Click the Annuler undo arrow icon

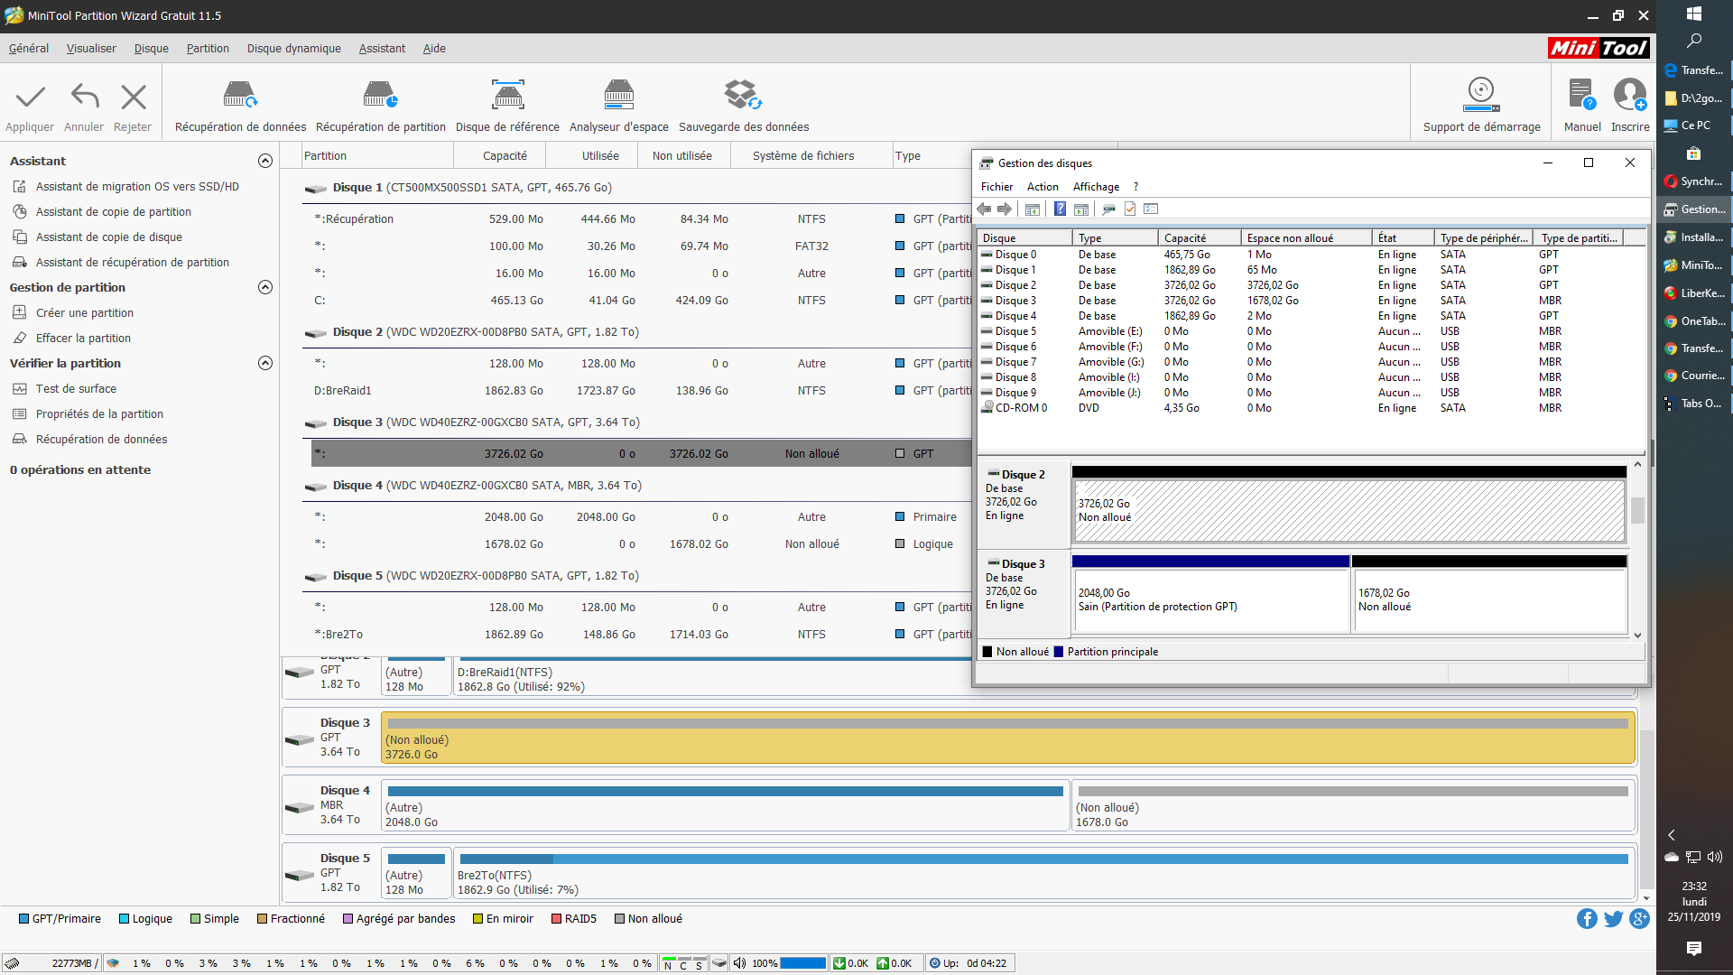(x=84, y=97)
